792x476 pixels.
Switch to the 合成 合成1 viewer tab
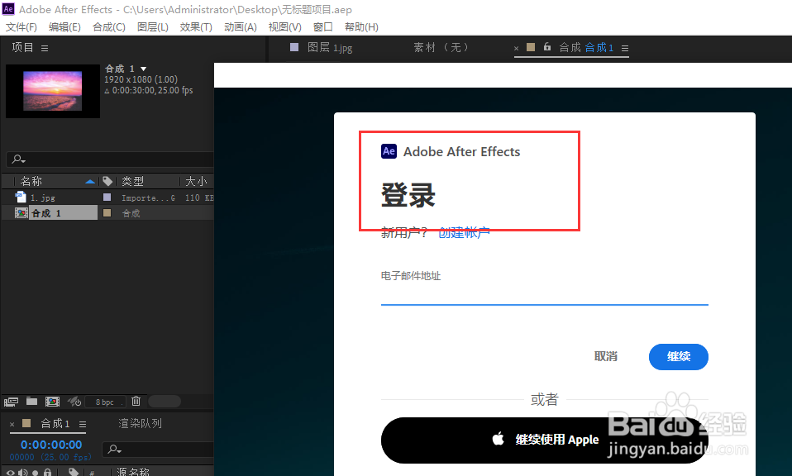point(586,47)
